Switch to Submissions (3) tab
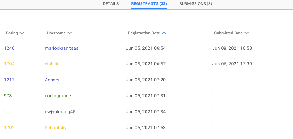Screen dimensions: 293x139 [x=196, y=4]
